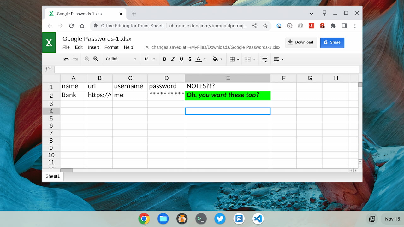This screenshot has width=404, height=227.
Task: Apply the fill color paint bucket
Action: [x=215, y=59]
